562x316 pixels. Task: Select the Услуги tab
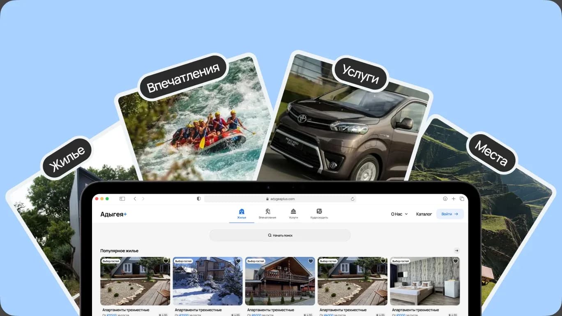pyautogui.click(x=293, y=214)
